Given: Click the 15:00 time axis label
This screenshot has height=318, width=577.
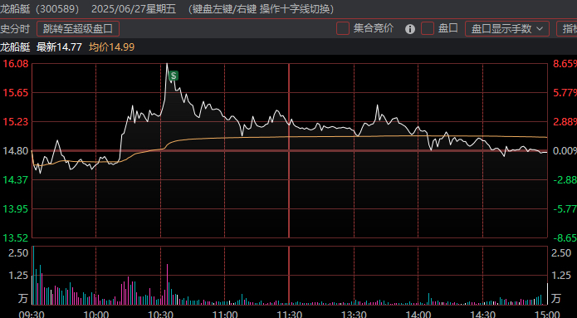Looking at the screenshot, I should click(x=546, y=314).
